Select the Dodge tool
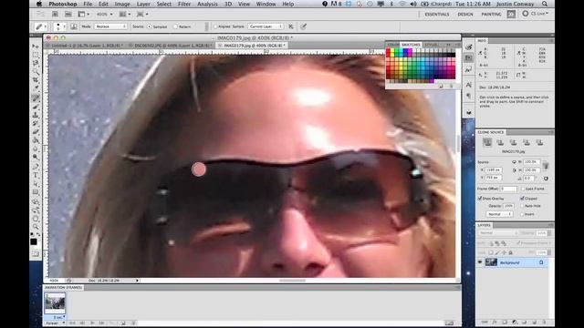The width and height of the screenshot is (584, 328). coord(36,157)
